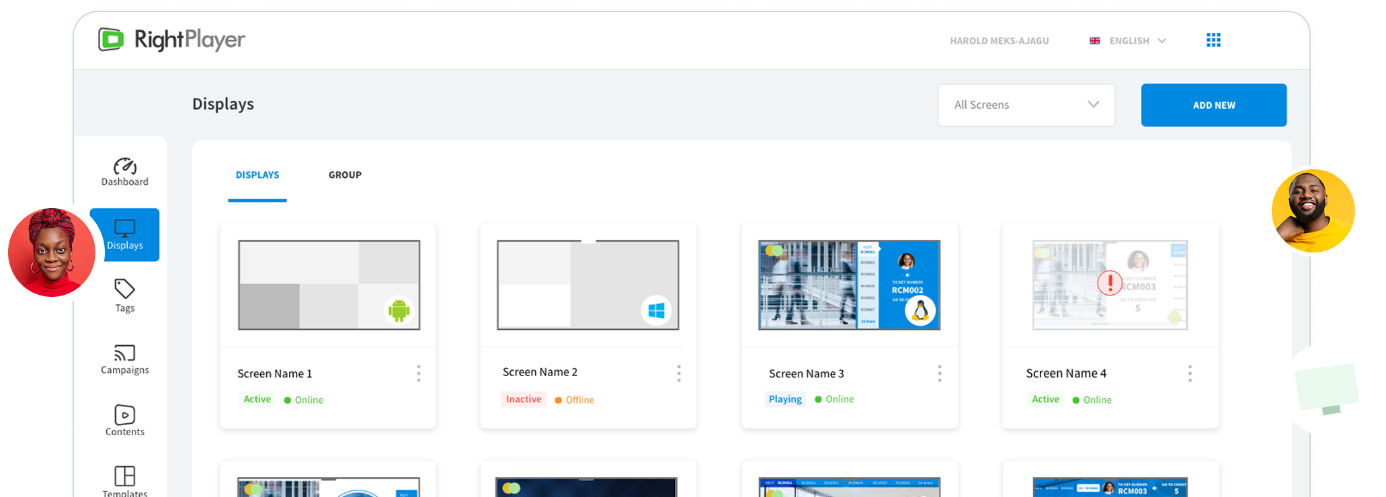This screenshot has height=497, width=1386.
Task: Click the RightPlayer logo
Action: (172, 40)
